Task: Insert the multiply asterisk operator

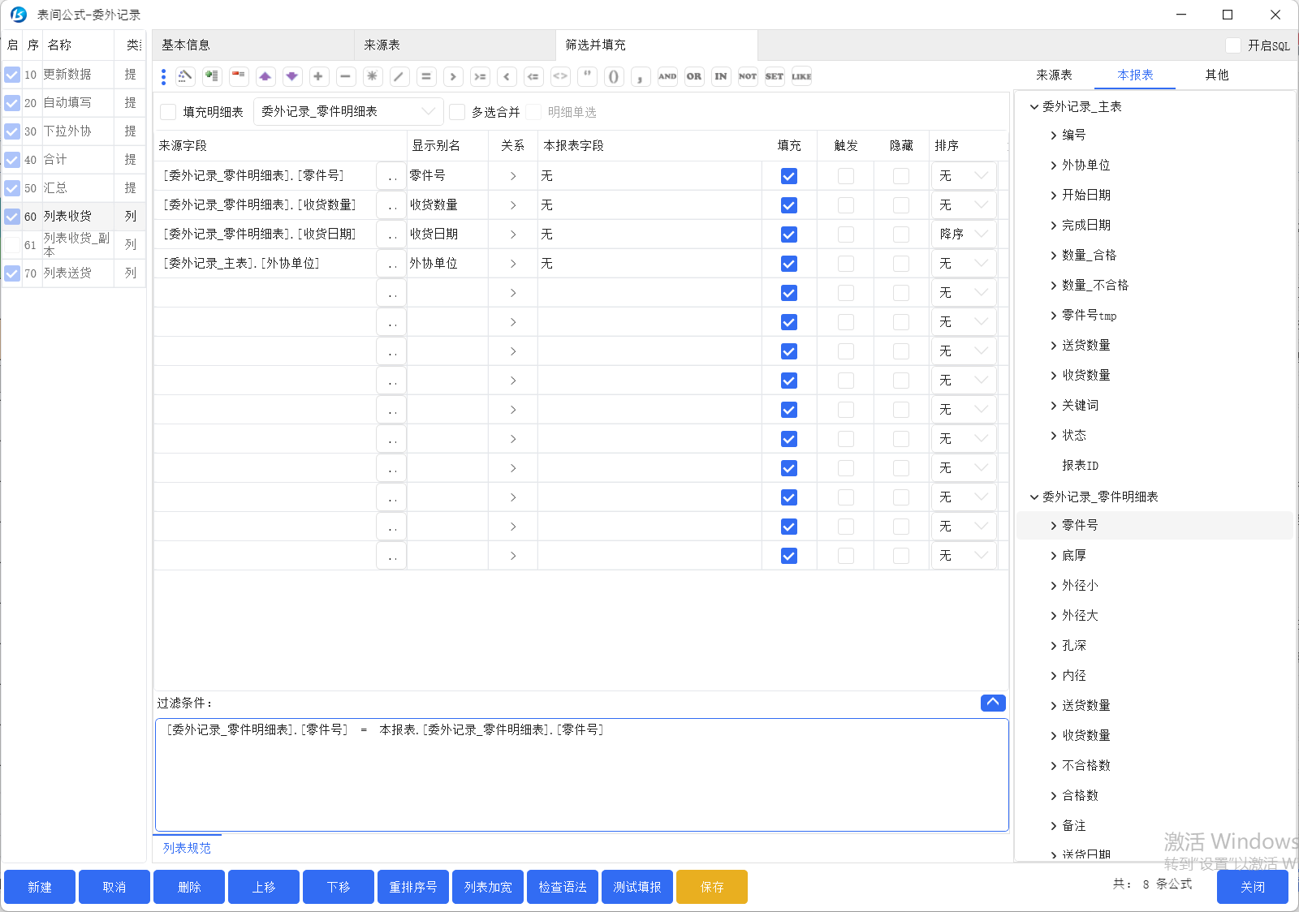Action: [372, 76]
